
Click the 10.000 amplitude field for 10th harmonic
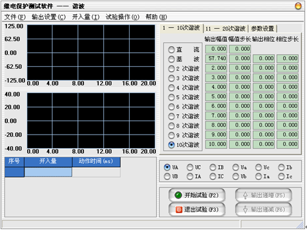click(216, 144)
